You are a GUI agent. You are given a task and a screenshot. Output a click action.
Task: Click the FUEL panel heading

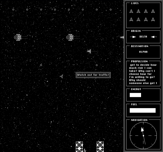(134, 104)
